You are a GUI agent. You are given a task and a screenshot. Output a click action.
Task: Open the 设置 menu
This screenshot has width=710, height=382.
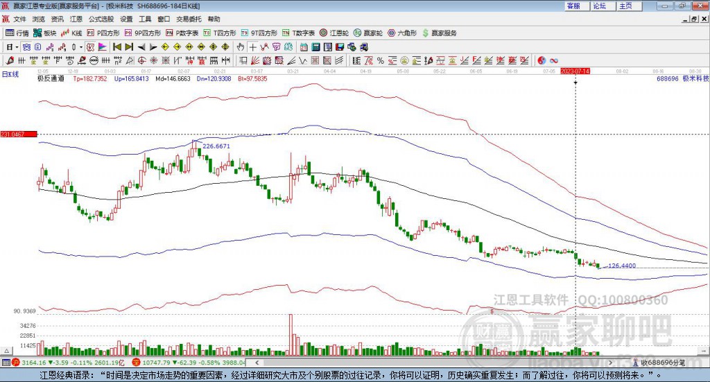[126, 19]
